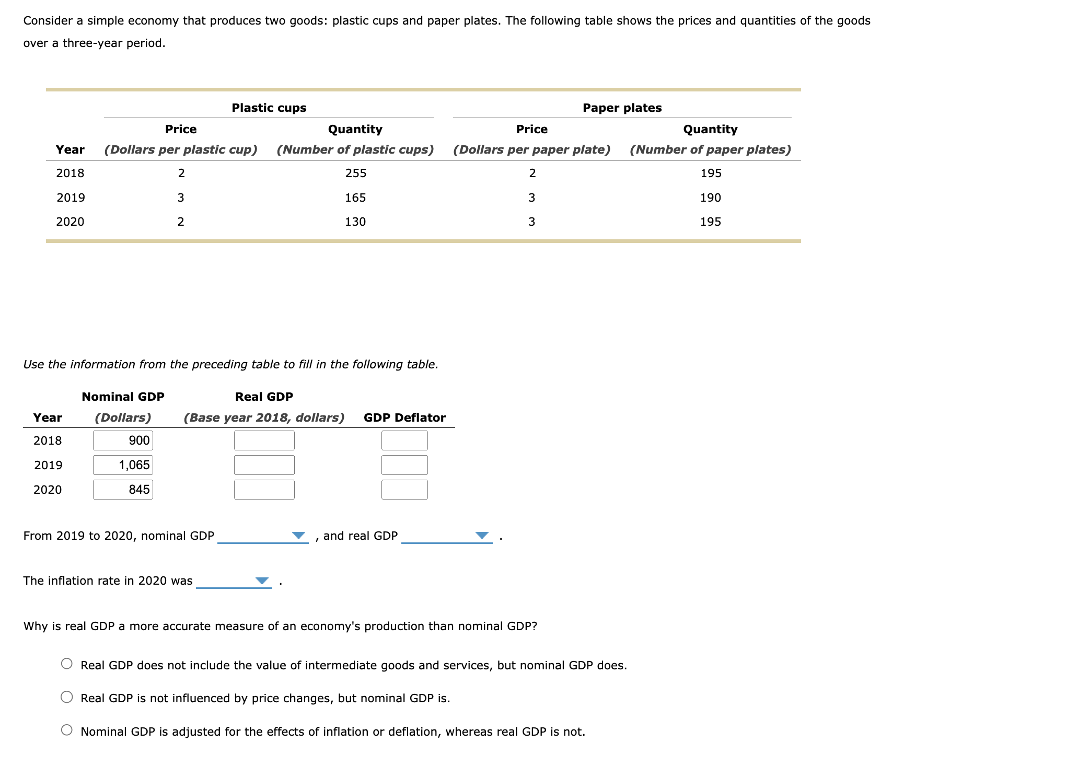Select the Nominal GDP field showing 1,065
Viewport: 1066px width, 766px height.
[123, 465]
